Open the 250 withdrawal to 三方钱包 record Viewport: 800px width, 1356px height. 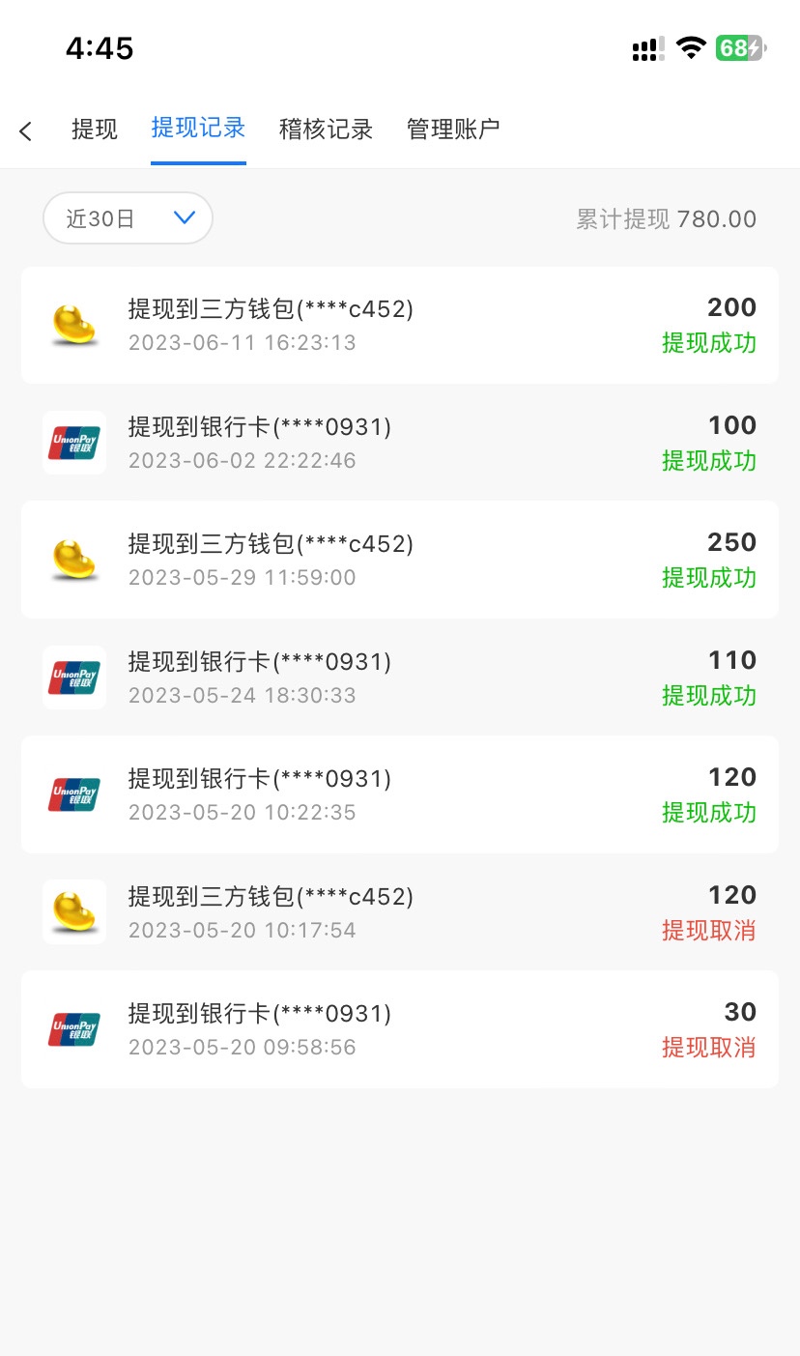click(x=400, y=560)
